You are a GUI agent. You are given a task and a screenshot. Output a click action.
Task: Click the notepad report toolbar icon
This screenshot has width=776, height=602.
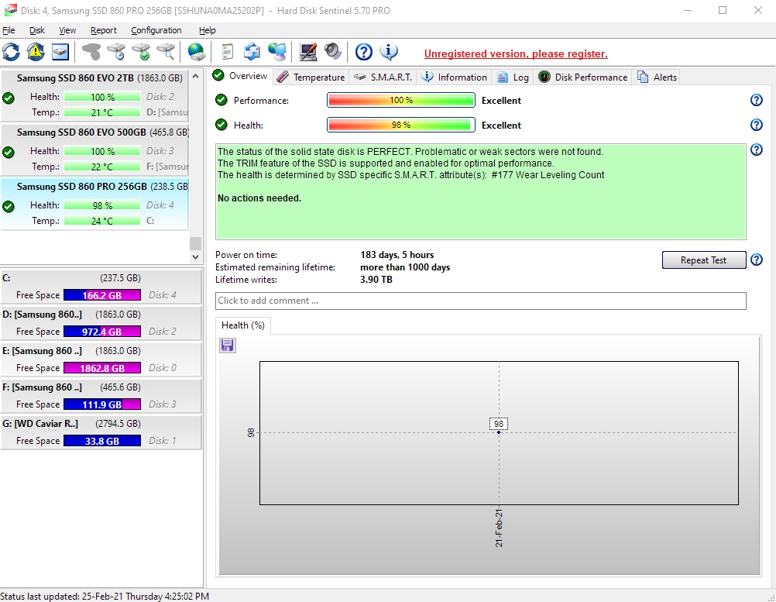[228, 52]
